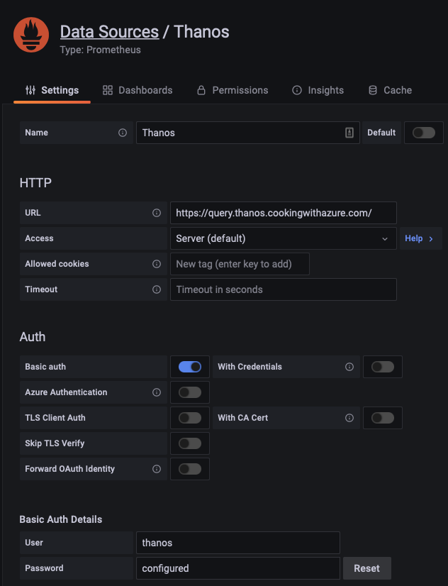Click the Timeout info icon
Screen dimensions: 448x586
click(x=157, y=289)
